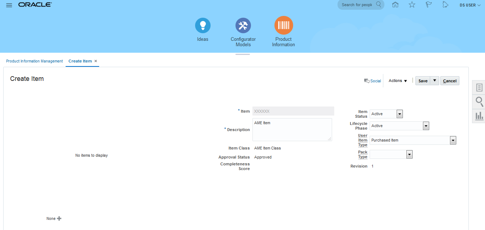Viewport: 485px width, 230px height.
Task: Click the Search for people field
Action: 357,5
